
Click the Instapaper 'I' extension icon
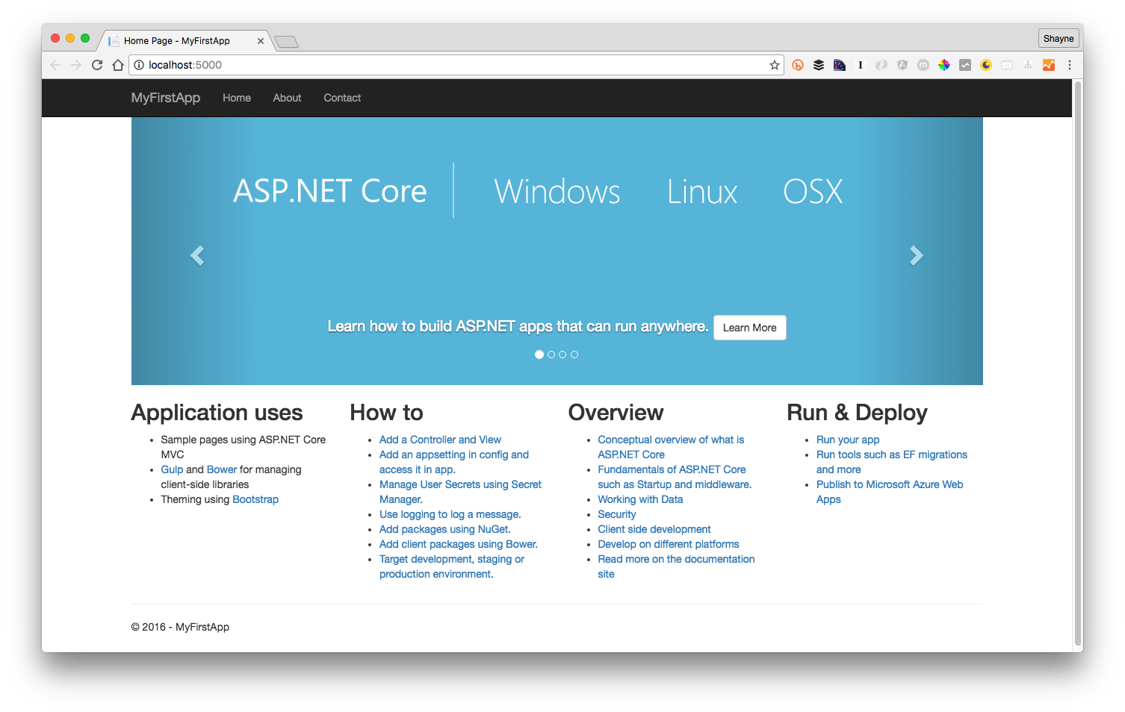(860, 65)
